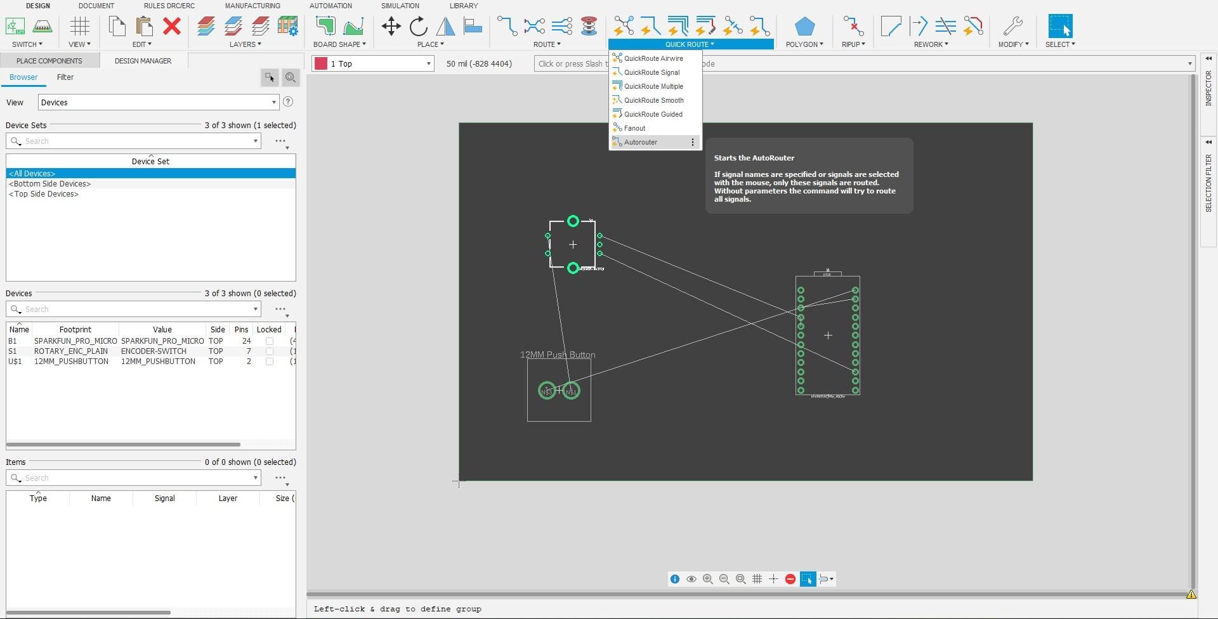Switch to the DESIGN MANAGER tab
Viewport: 1218px width, 619px height.
tap(143, 60)
